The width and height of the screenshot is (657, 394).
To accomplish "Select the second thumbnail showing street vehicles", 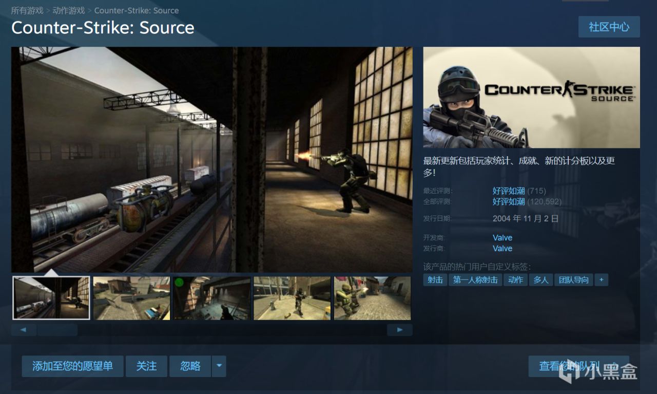I will [x=131, y=298].
